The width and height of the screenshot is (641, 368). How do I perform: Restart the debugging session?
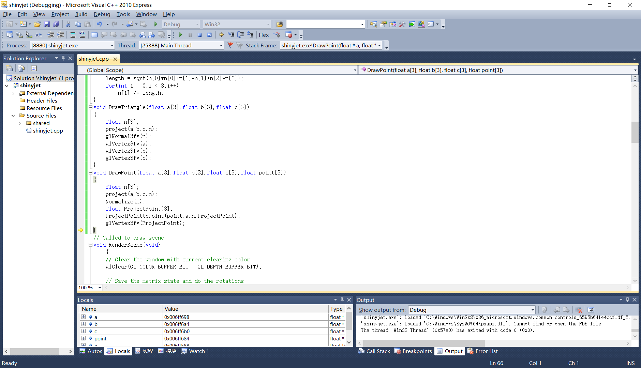(x=209, y=35)
